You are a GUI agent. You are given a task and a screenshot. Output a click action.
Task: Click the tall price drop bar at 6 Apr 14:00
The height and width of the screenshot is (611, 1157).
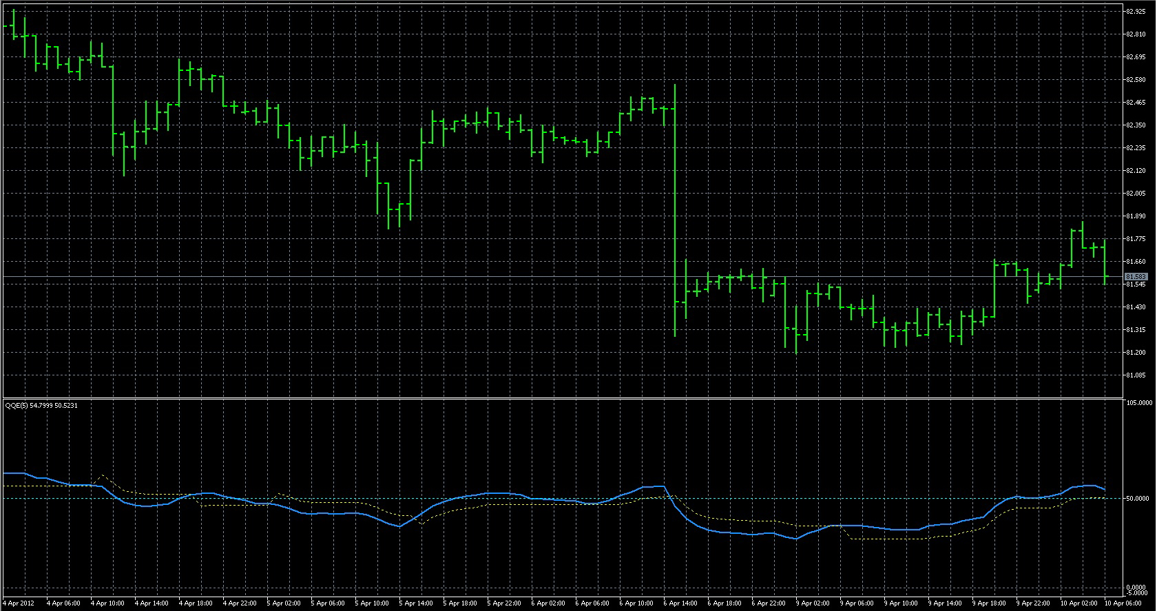coord(675,207)
